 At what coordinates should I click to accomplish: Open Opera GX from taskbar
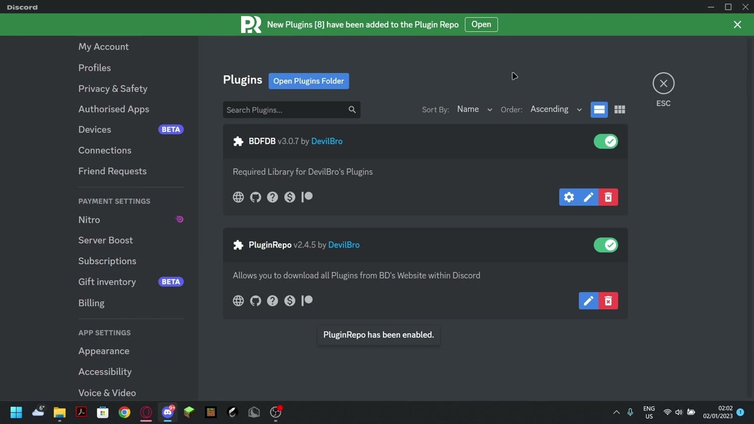[146, 412]
